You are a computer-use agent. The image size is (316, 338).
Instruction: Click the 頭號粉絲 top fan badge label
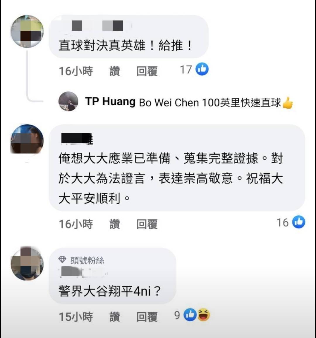(87, 261)
